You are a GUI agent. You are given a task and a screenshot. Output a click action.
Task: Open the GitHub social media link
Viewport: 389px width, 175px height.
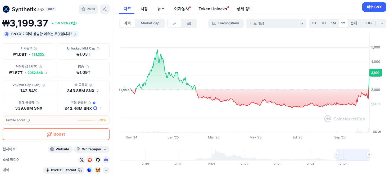coord(98,160)
